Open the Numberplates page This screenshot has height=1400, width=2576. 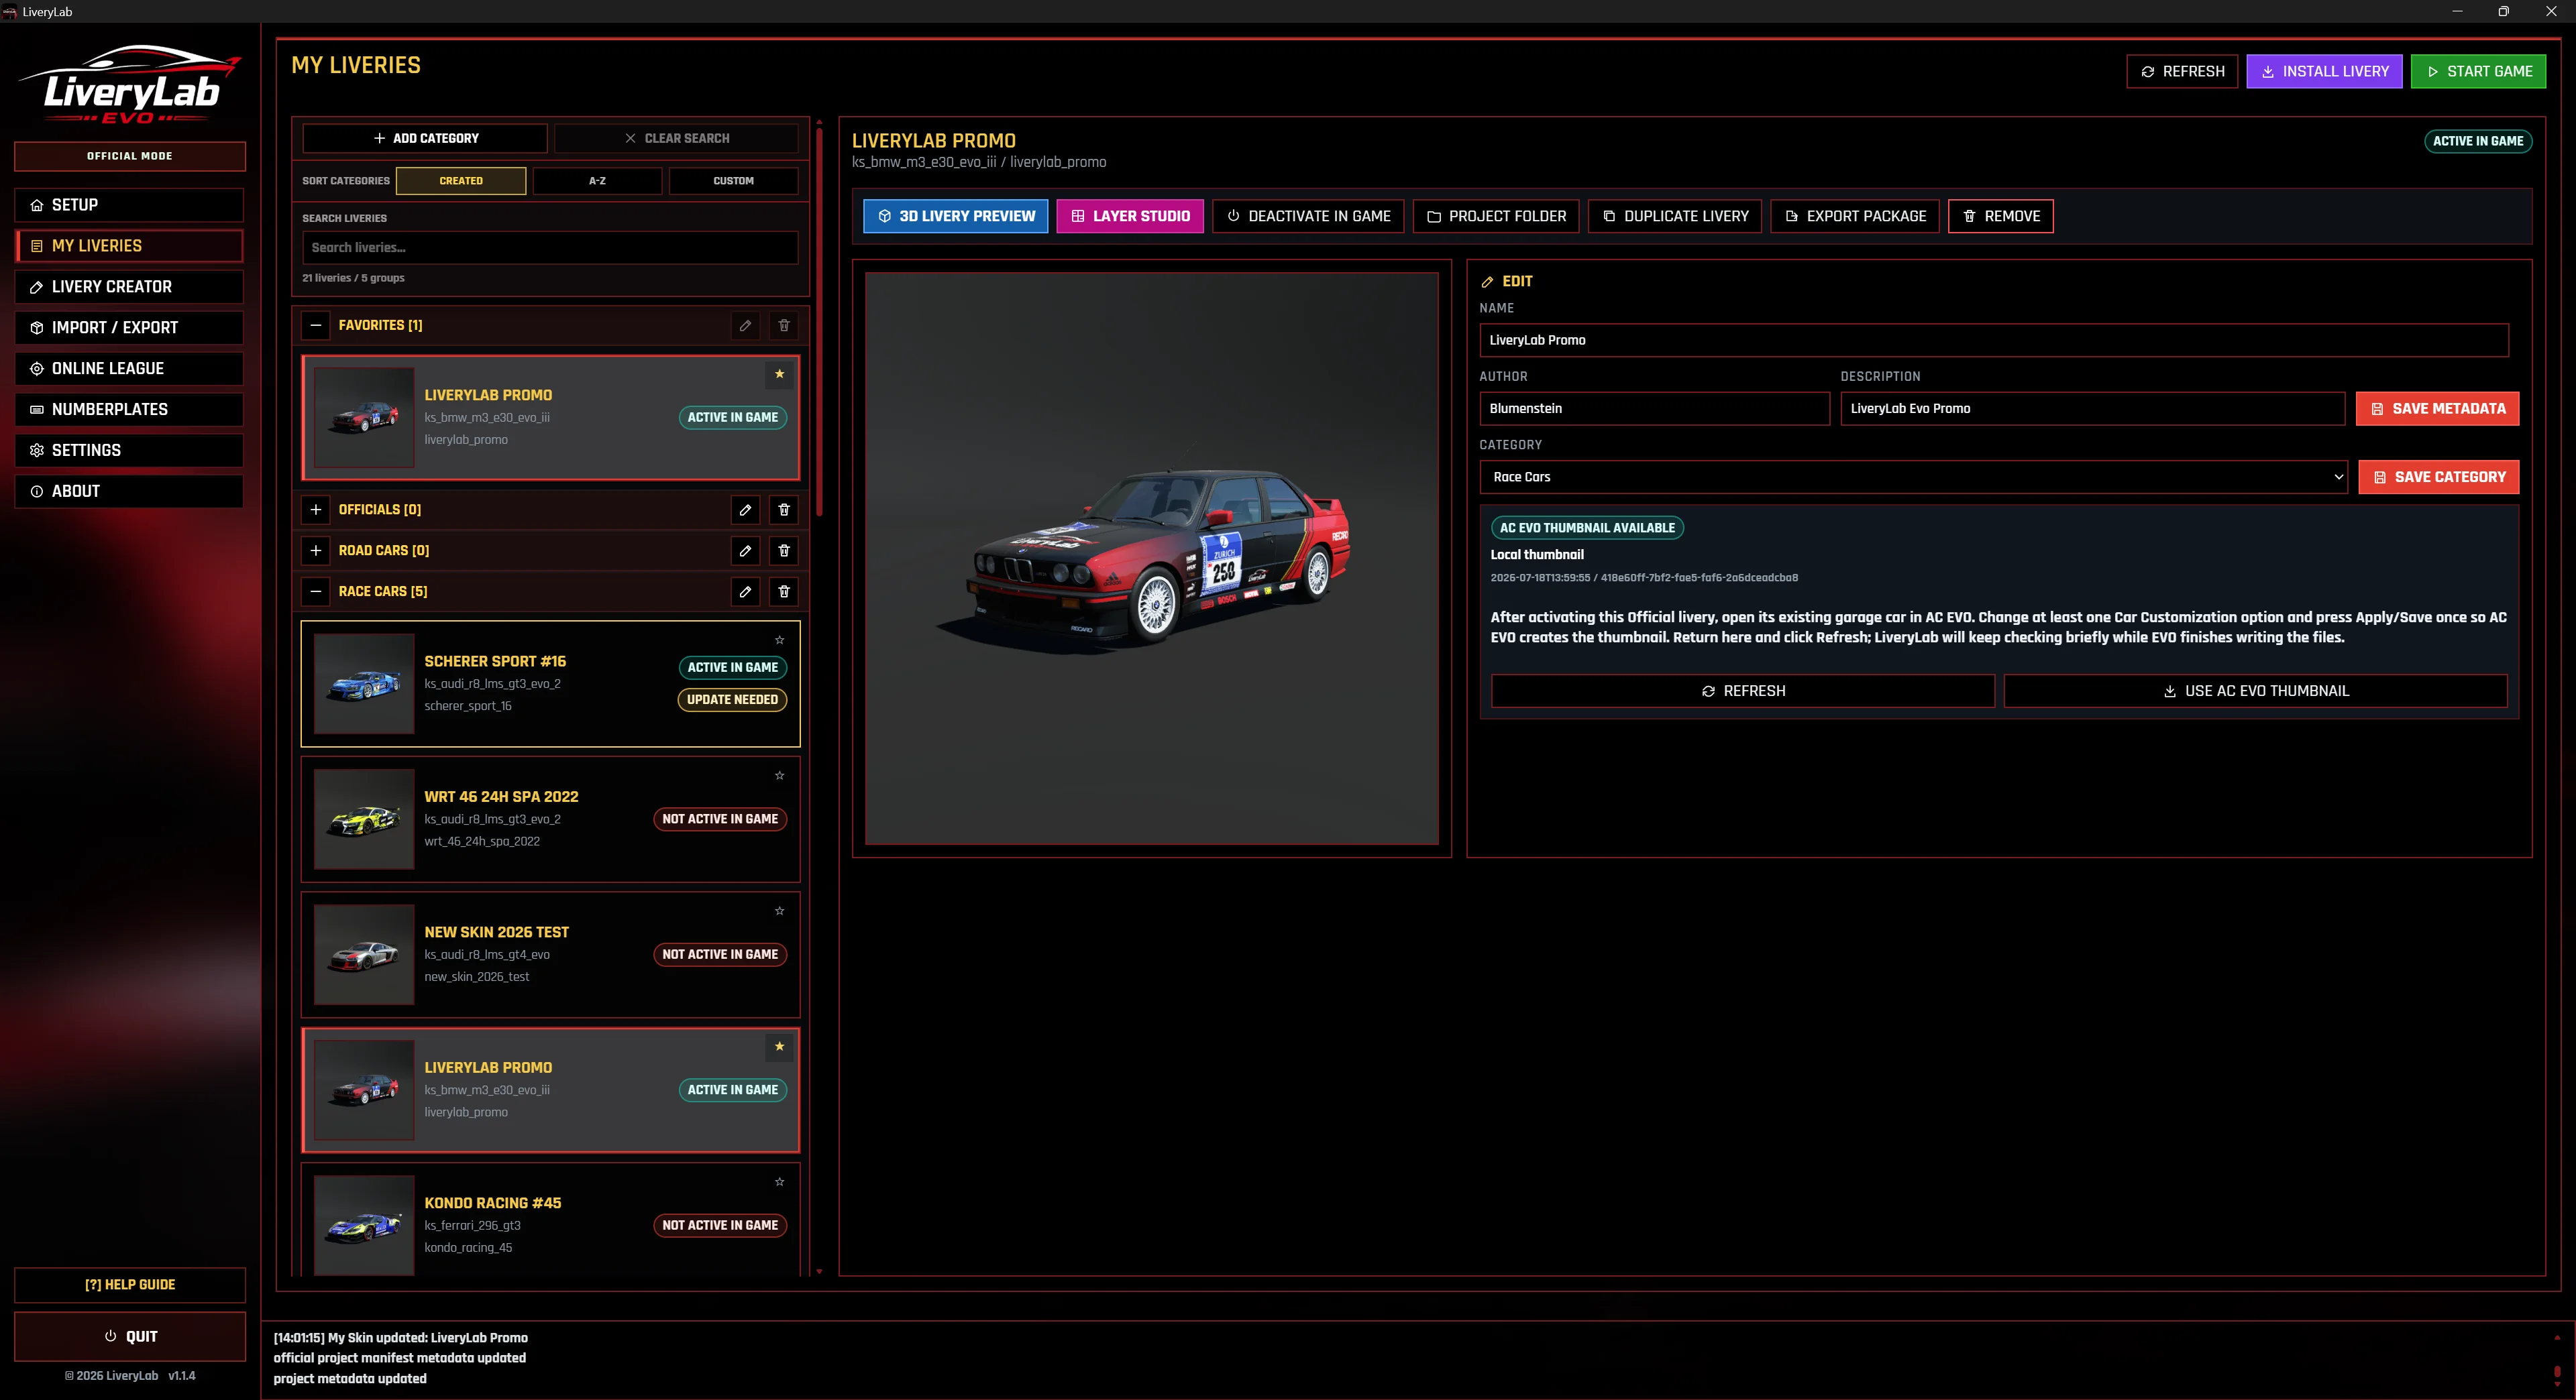click(x=129, y=410)
